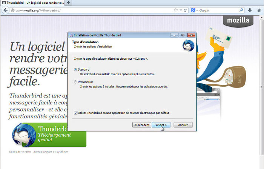
Task: Select the Thunderbird browser tab
Action: pyautogui.click(x=33, y=3)
